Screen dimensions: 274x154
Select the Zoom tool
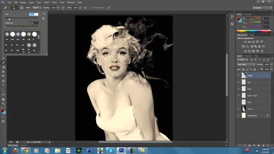pyautogui.click(x=3, y=104)
